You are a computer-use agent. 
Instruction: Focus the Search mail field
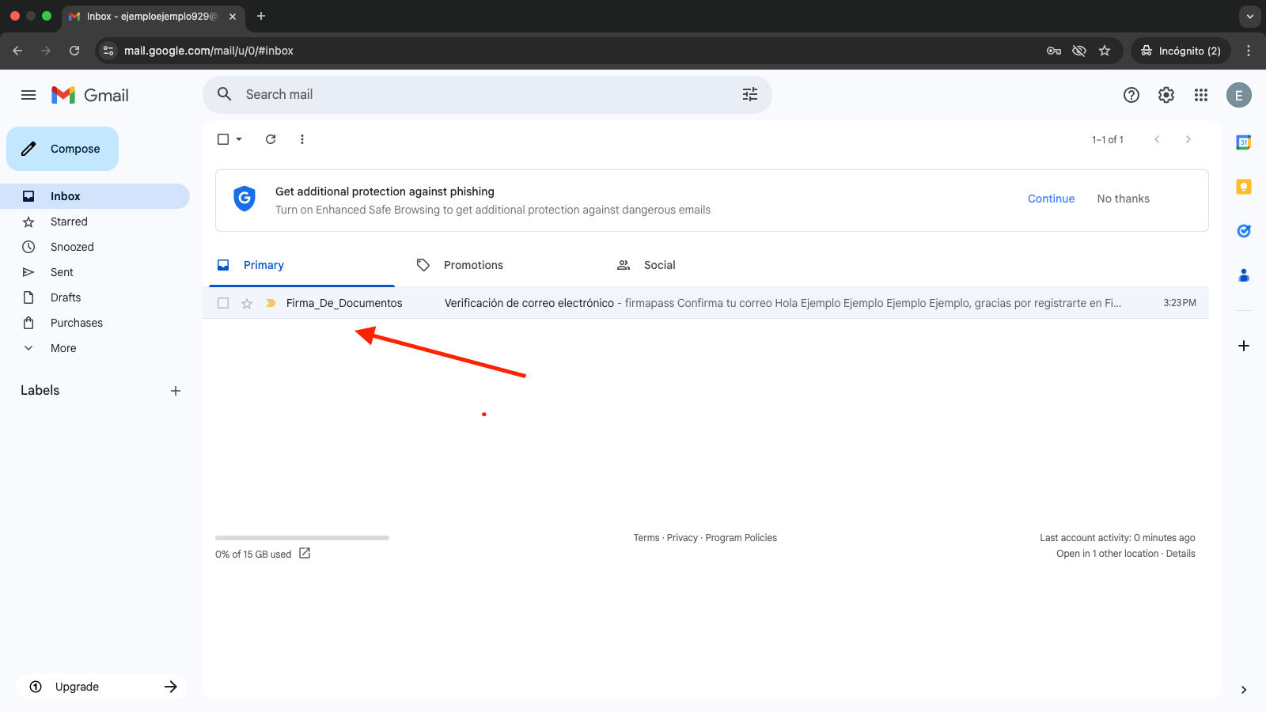coord(487,95)
